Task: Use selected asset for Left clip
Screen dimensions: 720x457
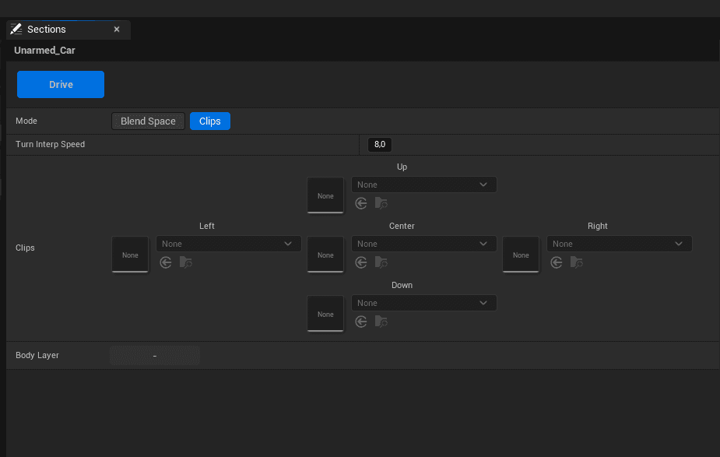Action: pos(166,262)
